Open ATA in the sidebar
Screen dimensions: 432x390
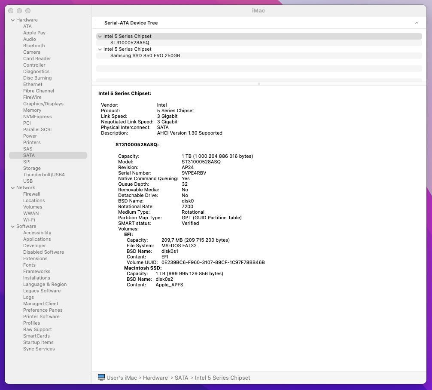[27, 27]
